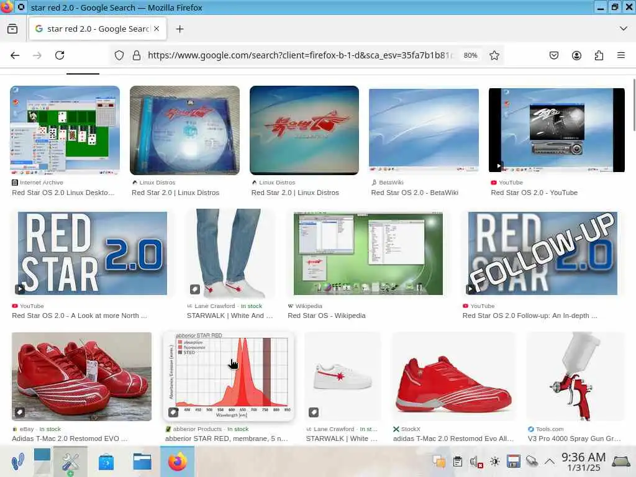This screenshot has width=636, height=477.
Task: Click 'Red Star OS 2.0 Linux Deskto...' link
Action: (x=63, y=193)
